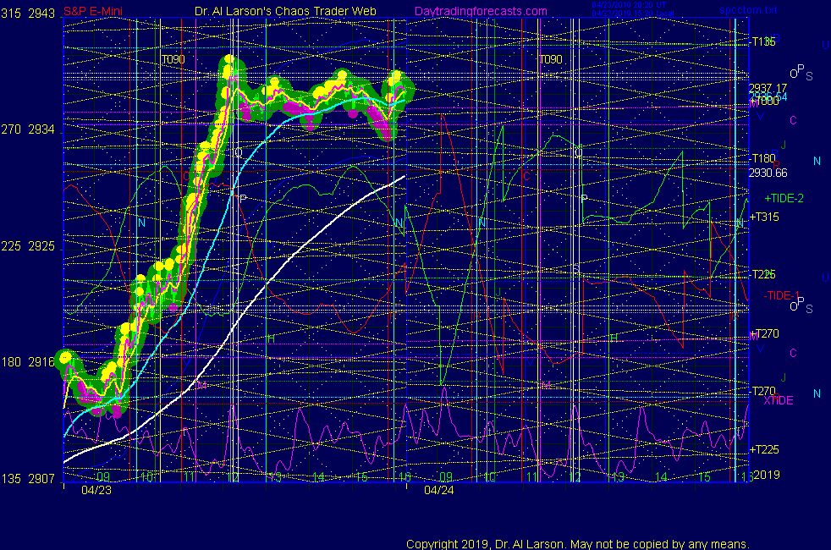The height and width of the screenshot is (550, 831).
Task: Select the 135 2907 axis label
Action: coord(28,478)
